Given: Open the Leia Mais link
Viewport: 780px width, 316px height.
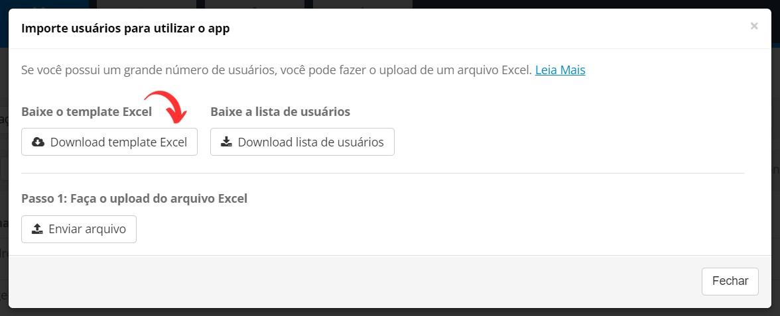Looking at the screenshot, I should [x=560, y=70].
